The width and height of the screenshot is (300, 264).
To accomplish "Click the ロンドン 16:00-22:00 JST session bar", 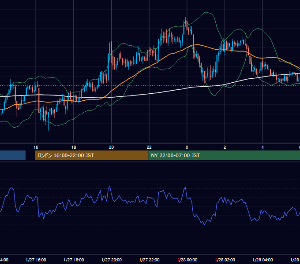I will click(x=92, y=155).
